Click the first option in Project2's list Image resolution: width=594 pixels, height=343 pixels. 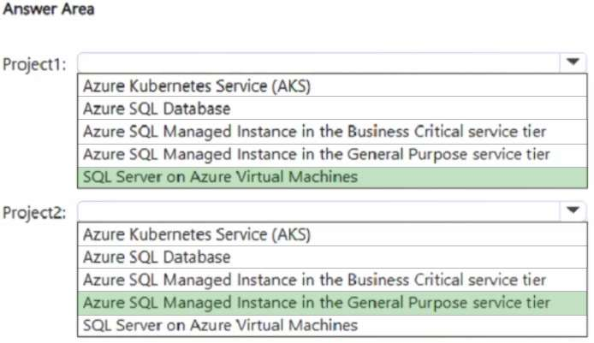tap(197, 234)
